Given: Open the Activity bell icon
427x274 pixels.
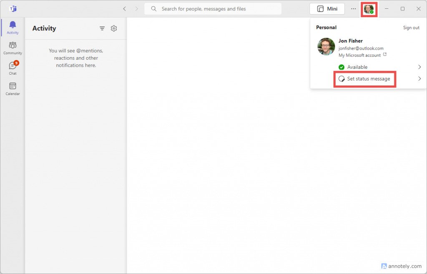Looking at the screenshot, I should (x=13, y=26).
